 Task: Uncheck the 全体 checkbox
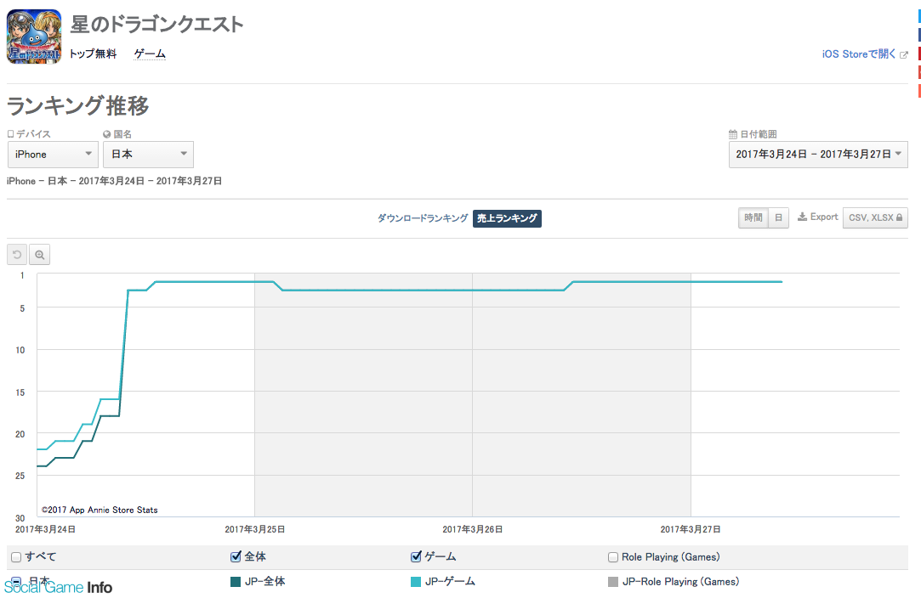pos(236,556)
